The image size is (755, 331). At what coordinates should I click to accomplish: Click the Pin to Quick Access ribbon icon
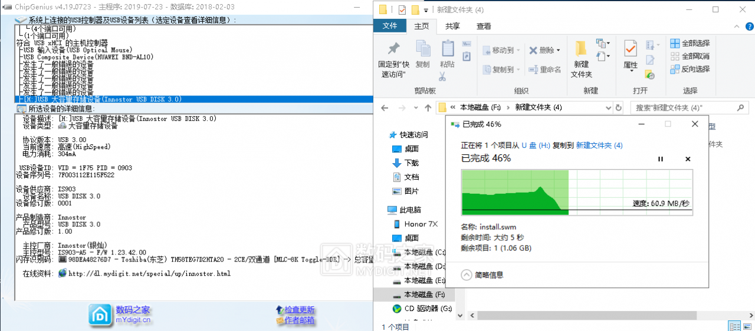(x=393, y=49)
